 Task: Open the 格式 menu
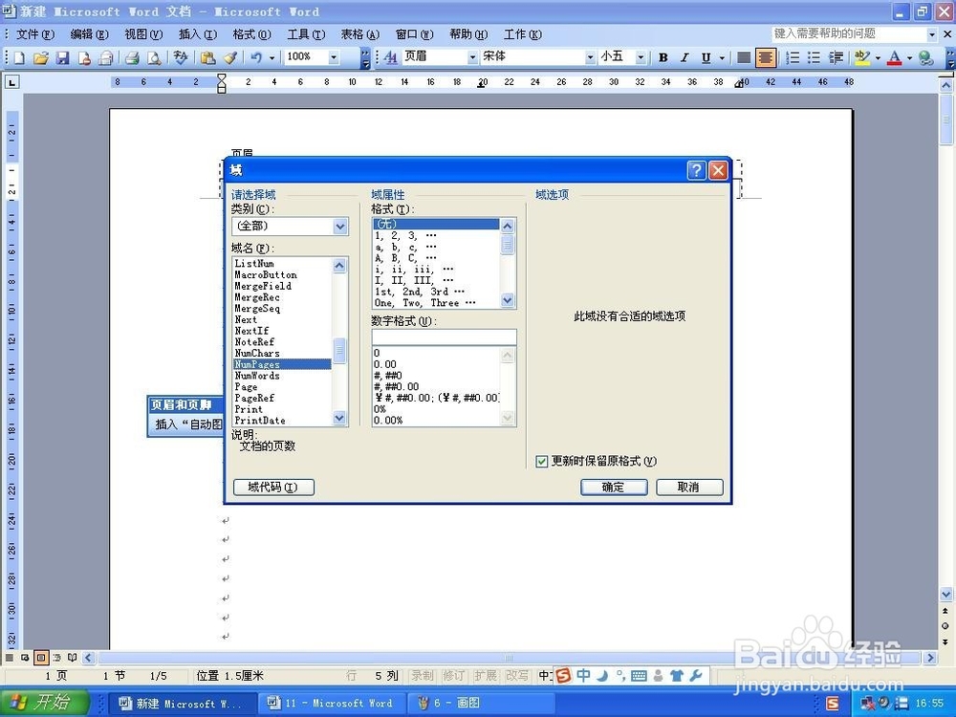coord(251,34)
